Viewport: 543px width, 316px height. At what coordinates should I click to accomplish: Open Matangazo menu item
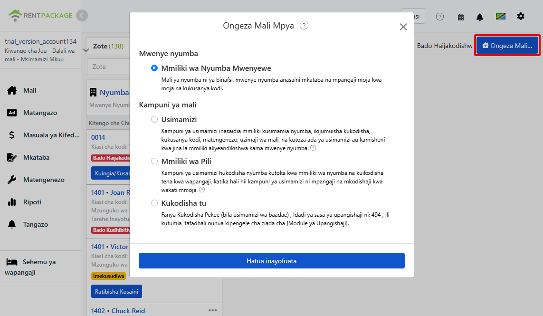pos(40,113)
